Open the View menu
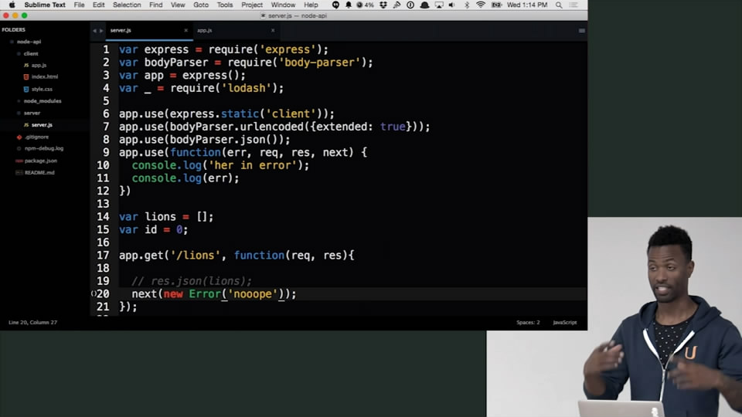742x417 pixels. [178, 5]
